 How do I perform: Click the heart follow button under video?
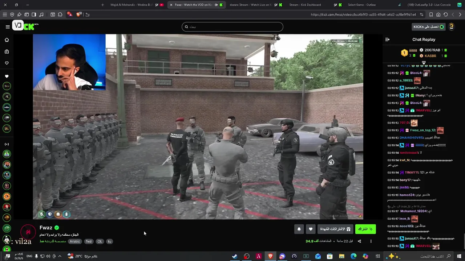coord(311,229)
